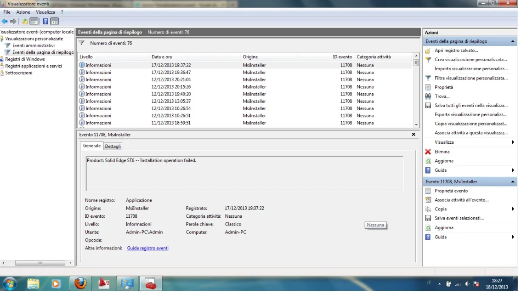521x294 pixels.
Task: Select the event dated 11/12/2013 18:59:51
Action: pyautogui.click(x=245, y=123)
